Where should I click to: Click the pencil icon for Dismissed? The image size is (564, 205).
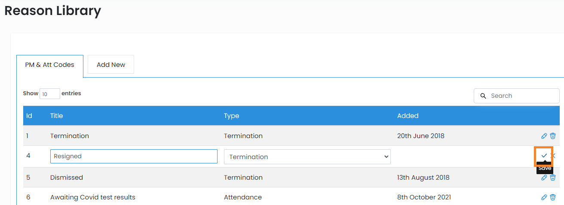[x=544, y=178]
